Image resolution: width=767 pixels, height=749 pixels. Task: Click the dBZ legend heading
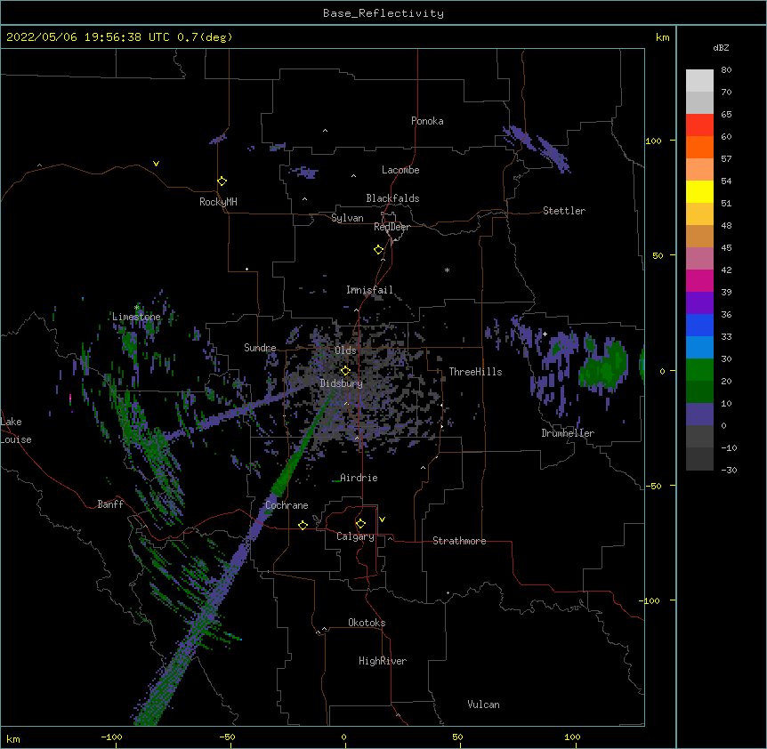721,48
